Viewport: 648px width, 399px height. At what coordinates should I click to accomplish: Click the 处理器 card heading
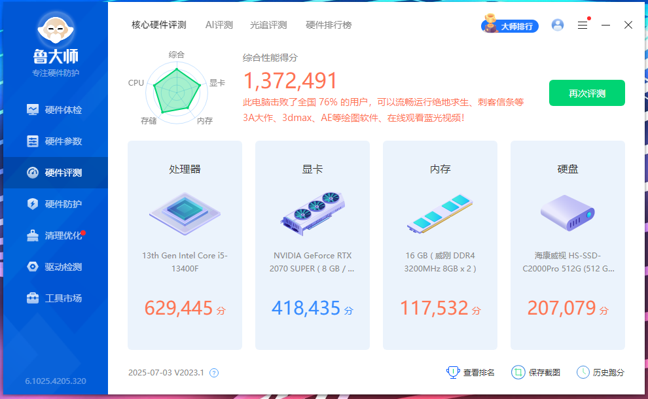click(x=185, y=169)
